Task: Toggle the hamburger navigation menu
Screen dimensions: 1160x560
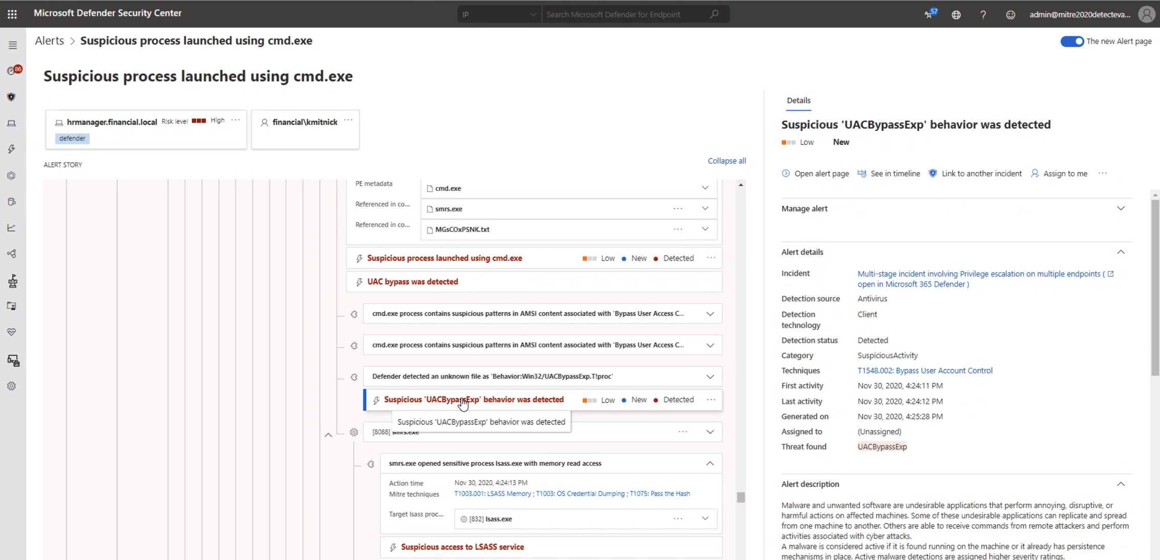Action: click(13, 45)
